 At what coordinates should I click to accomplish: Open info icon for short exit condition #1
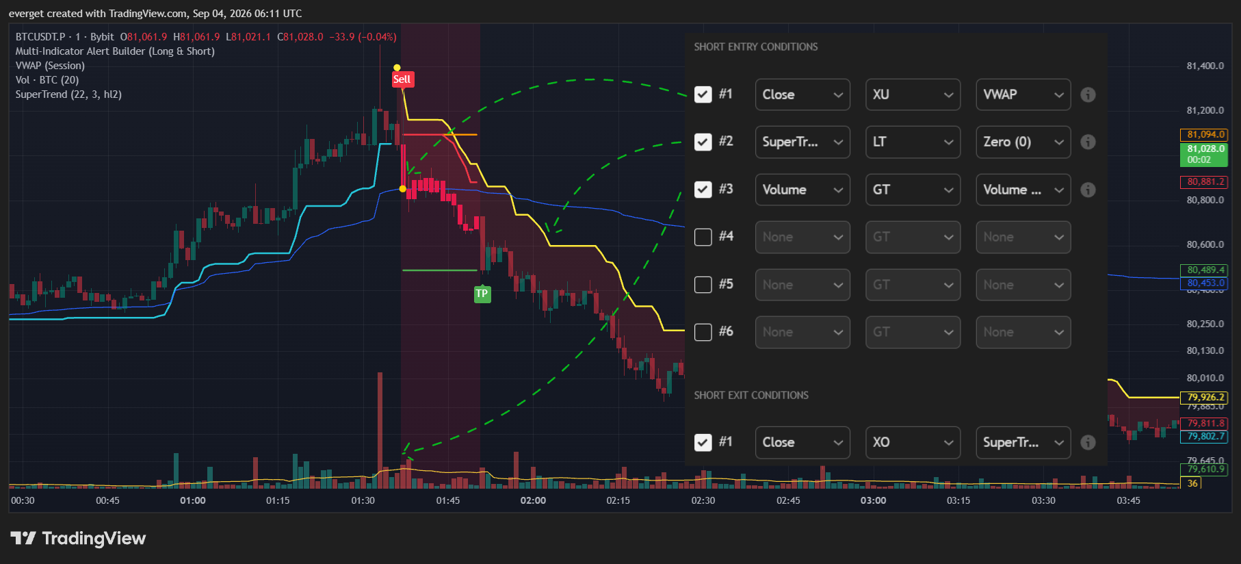[1088, 443]
